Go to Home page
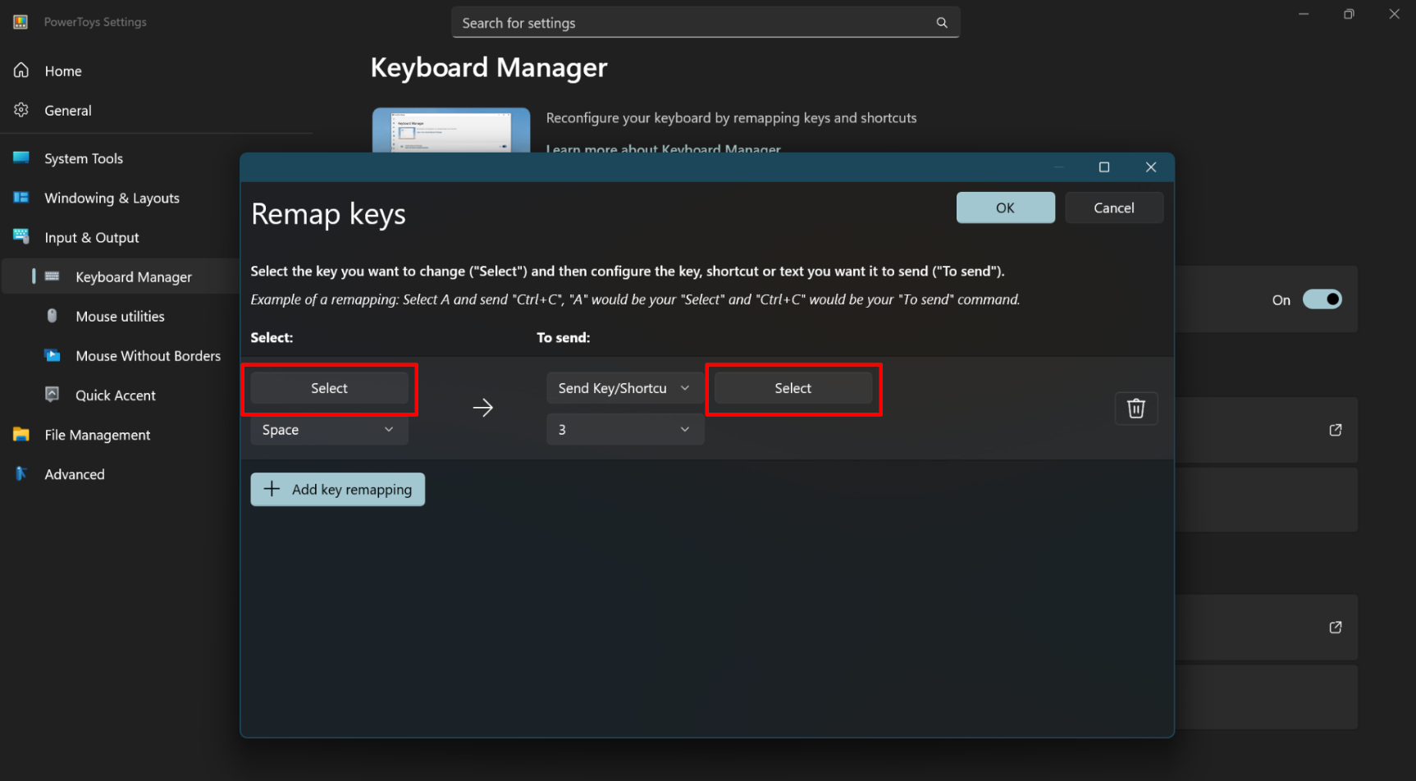Screen dimensions: 1416x781 click(x=63, y=71)
